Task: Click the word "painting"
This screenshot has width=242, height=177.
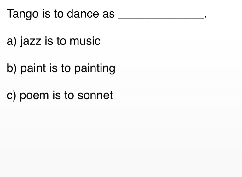Action: 95,68
